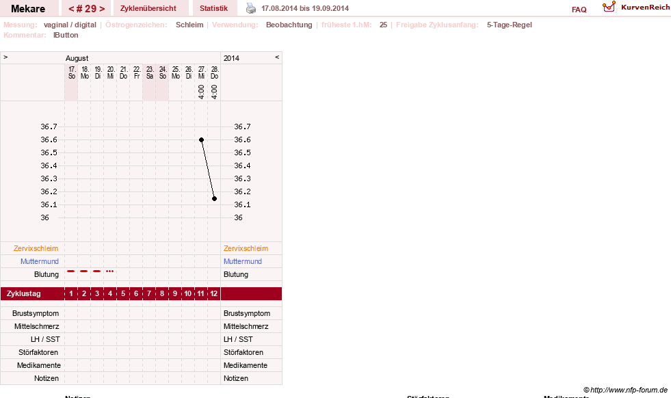The image size is (671, 398).
Task: Click the left Brustsymptom row label
Action: tap(36, 313)
